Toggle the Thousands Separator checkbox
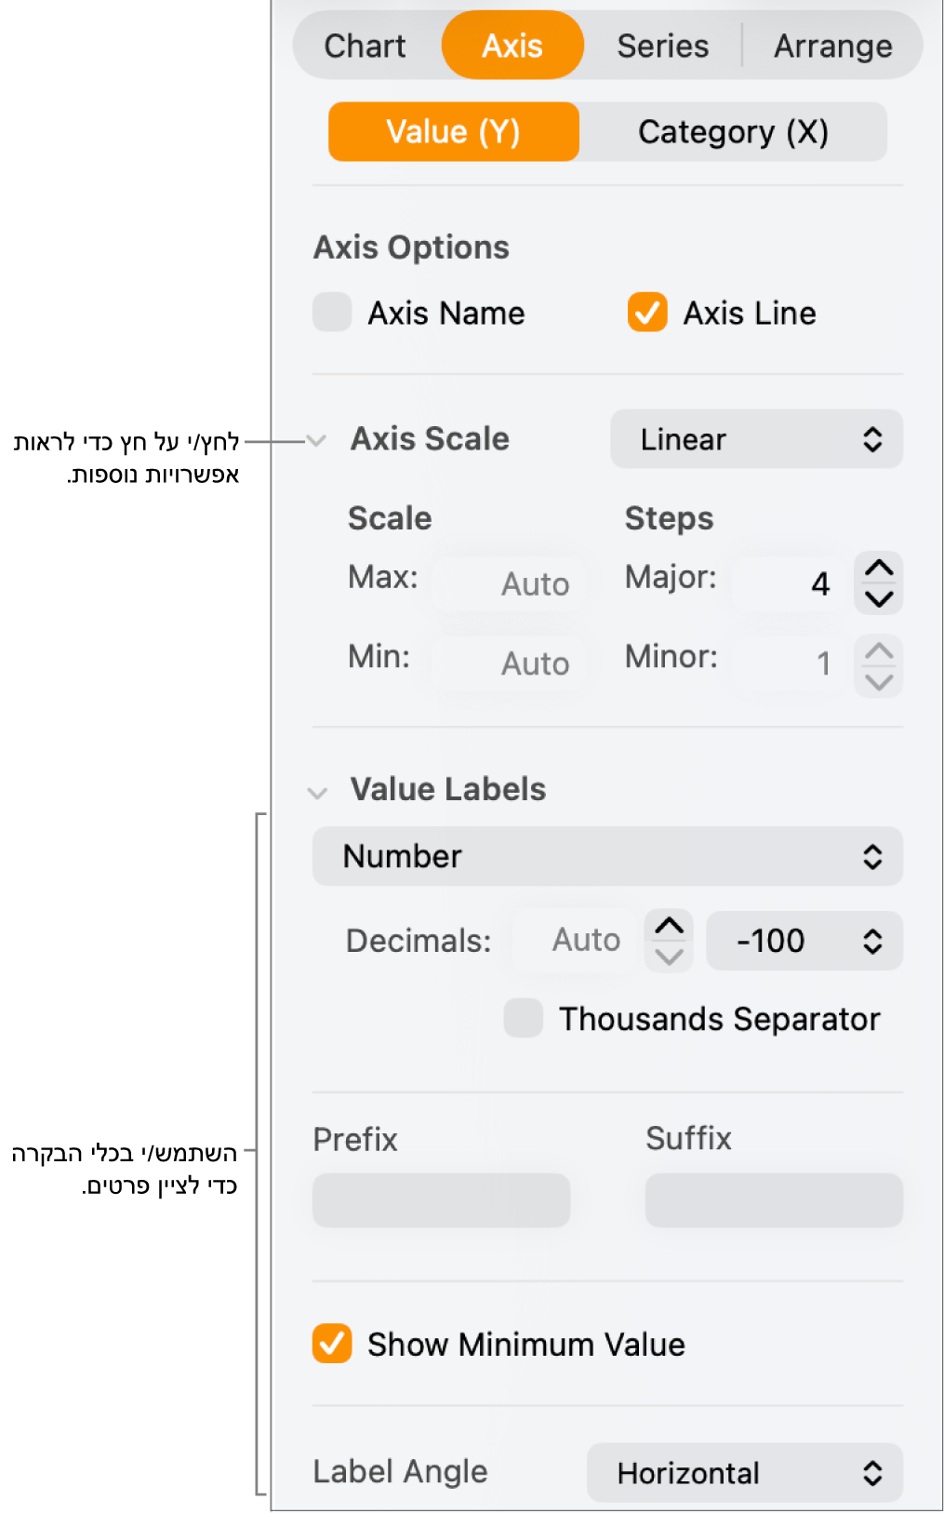Viewport: 944px width, 1513px height. [x=524, y=1018]
